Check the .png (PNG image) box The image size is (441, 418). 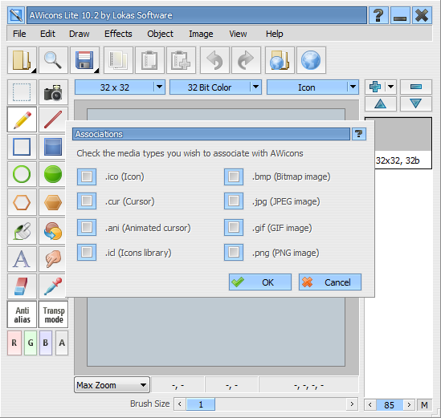[x=234, y=252]
